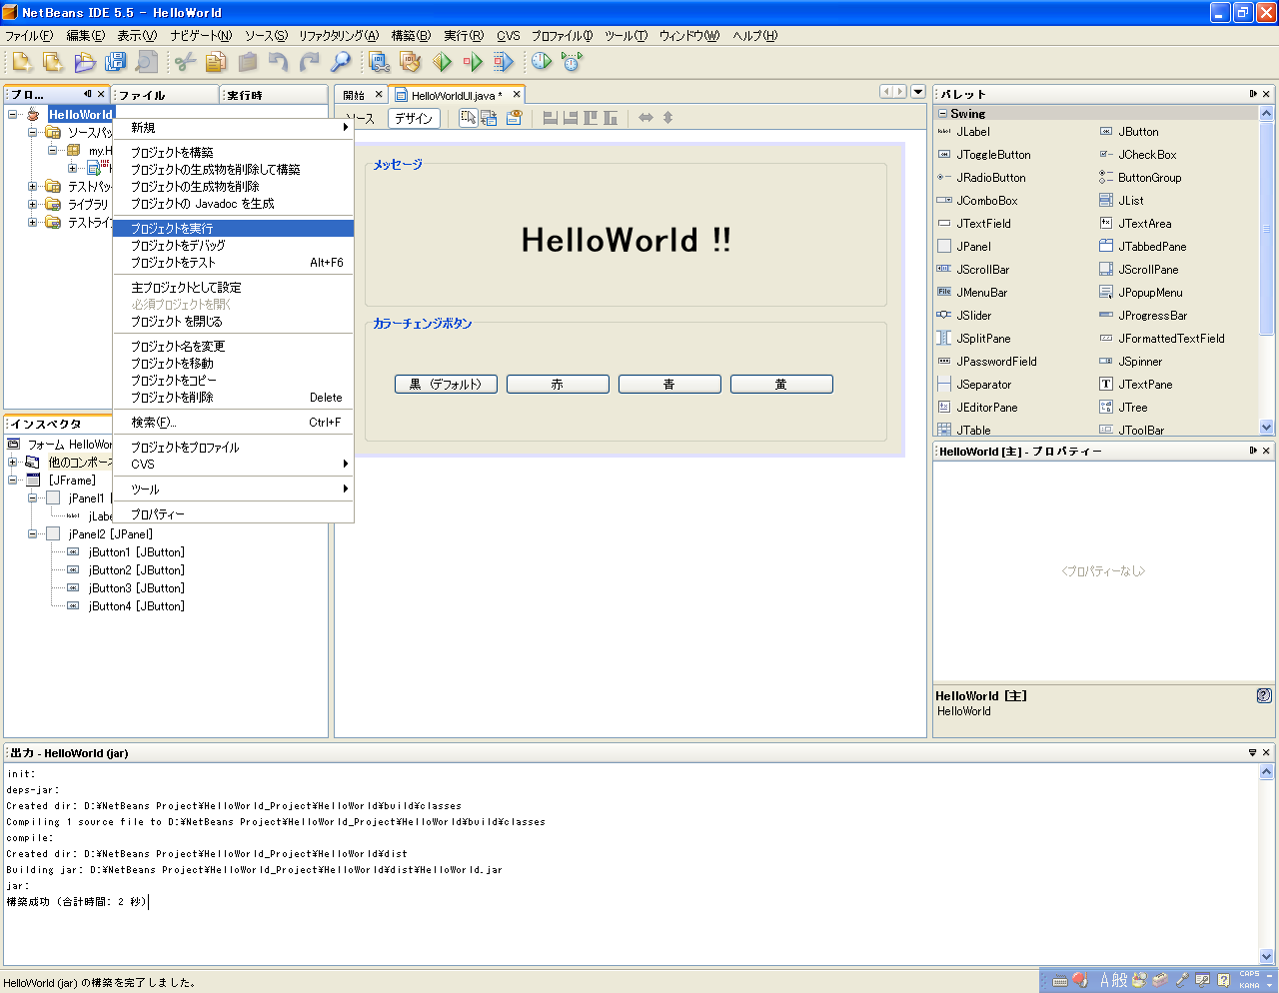Screen dimensions: 1279x993
Task: Click the Debug Main Project icon
Action: 473,62
